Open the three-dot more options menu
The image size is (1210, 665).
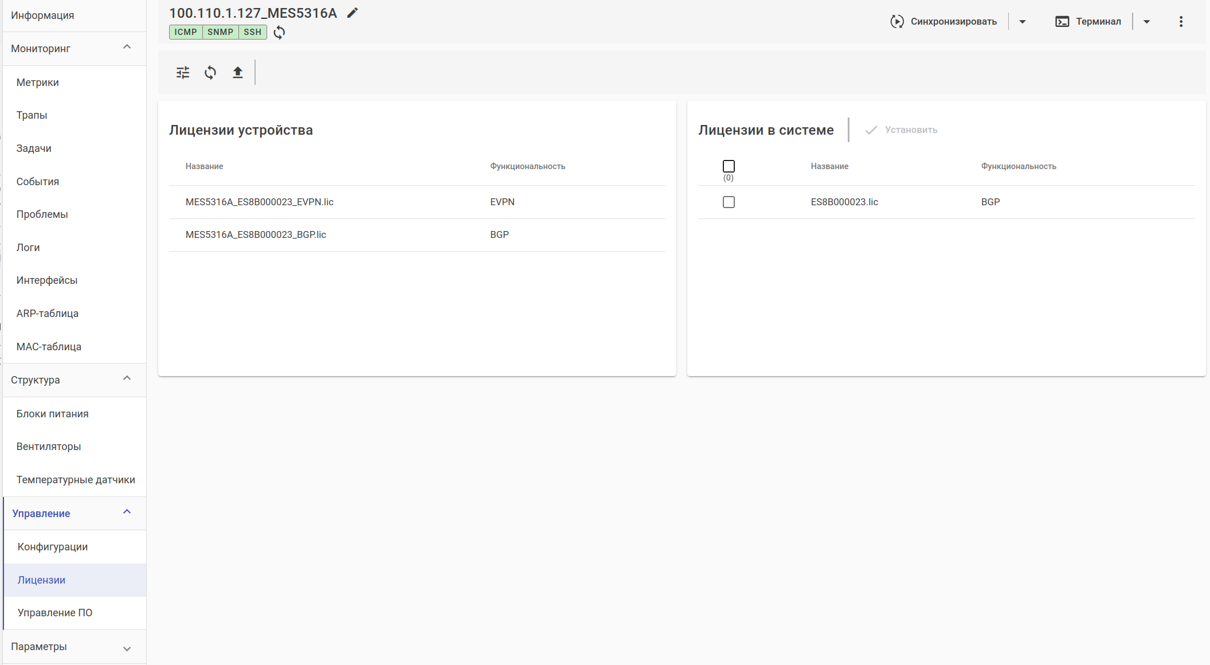pos(1181,22)
